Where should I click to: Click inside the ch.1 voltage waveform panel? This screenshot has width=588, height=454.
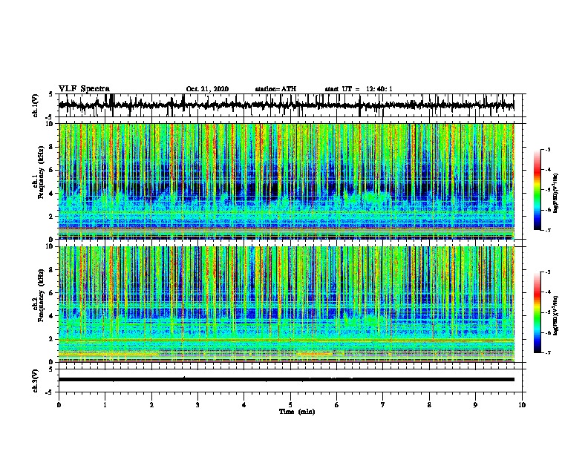[292, 105]
